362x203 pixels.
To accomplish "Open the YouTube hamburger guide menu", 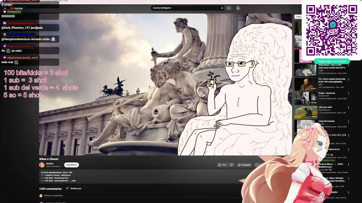I will (x=5, y=8).
